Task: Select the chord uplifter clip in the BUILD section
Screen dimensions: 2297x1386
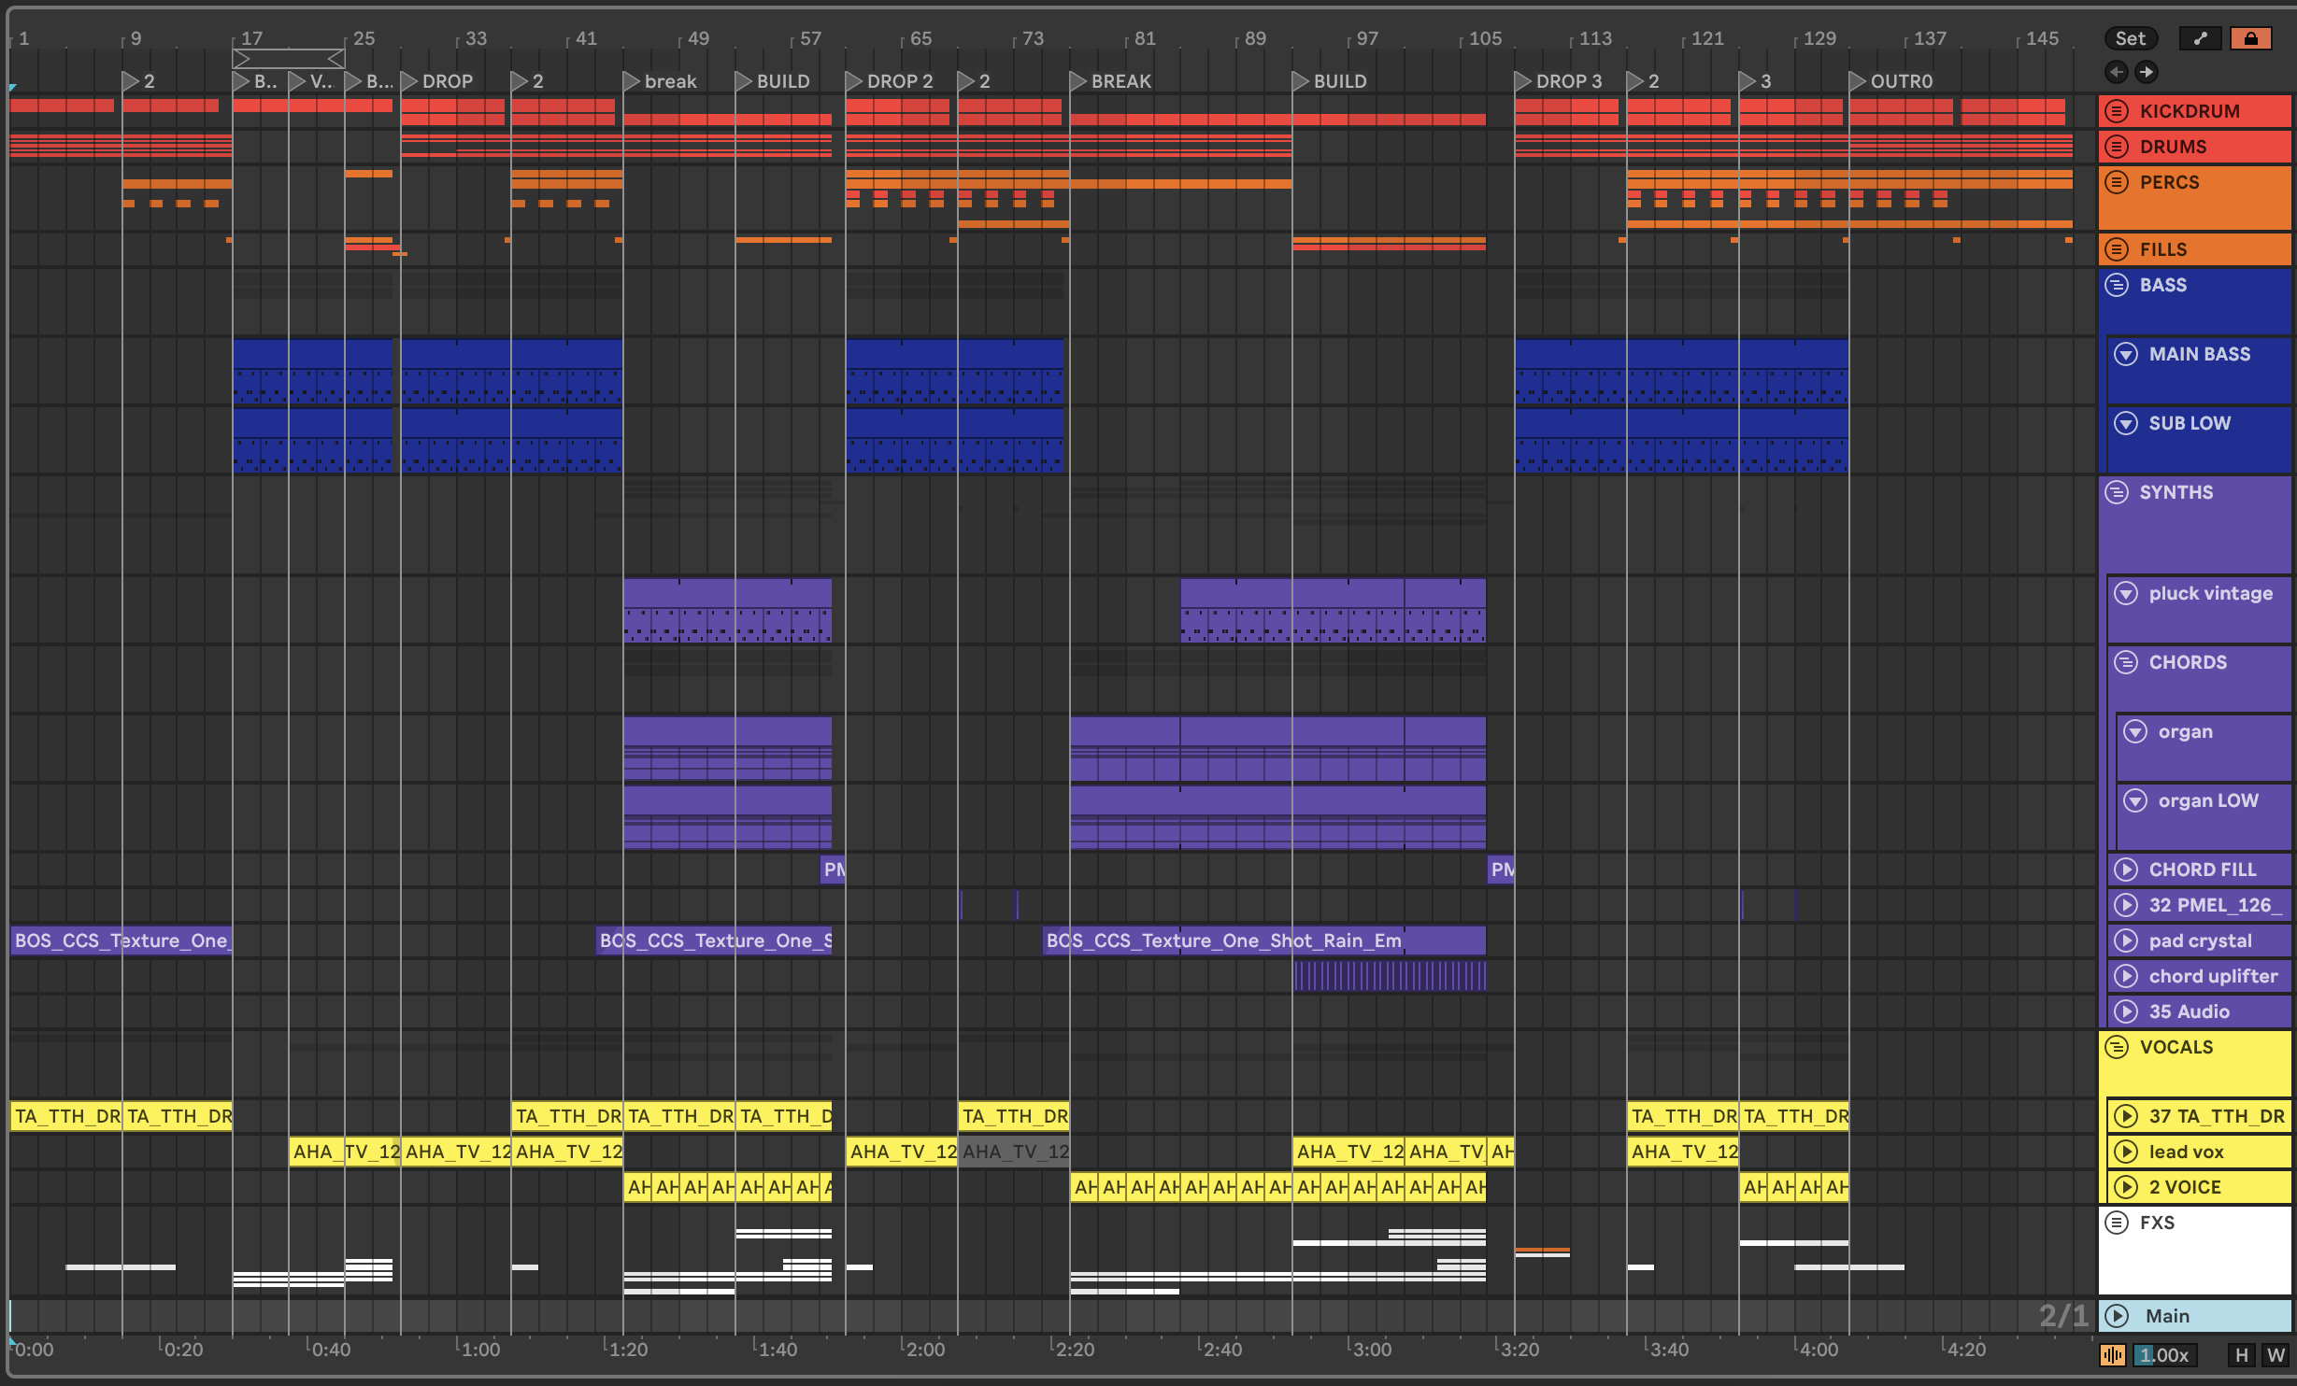Action: tap(1390, 976)
